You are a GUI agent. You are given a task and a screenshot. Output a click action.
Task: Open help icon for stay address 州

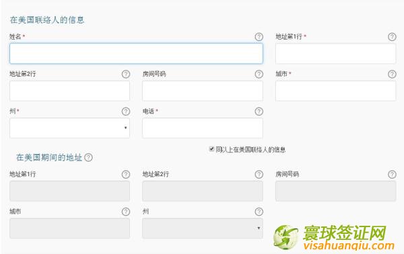[x=259, y=212]
